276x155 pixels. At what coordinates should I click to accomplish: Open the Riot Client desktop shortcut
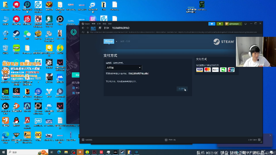[x=16, y=6]
